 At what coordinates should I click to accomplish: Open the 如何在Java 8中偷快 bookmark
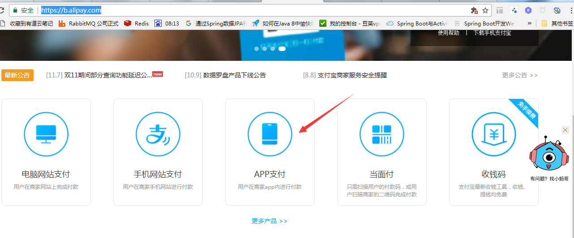[x=282, y=23]
